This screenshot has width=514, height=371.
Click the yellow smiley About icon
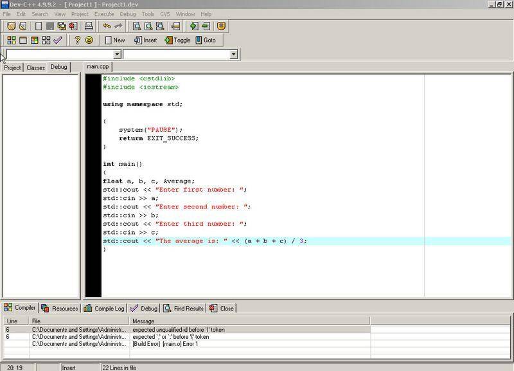(89, 40)
